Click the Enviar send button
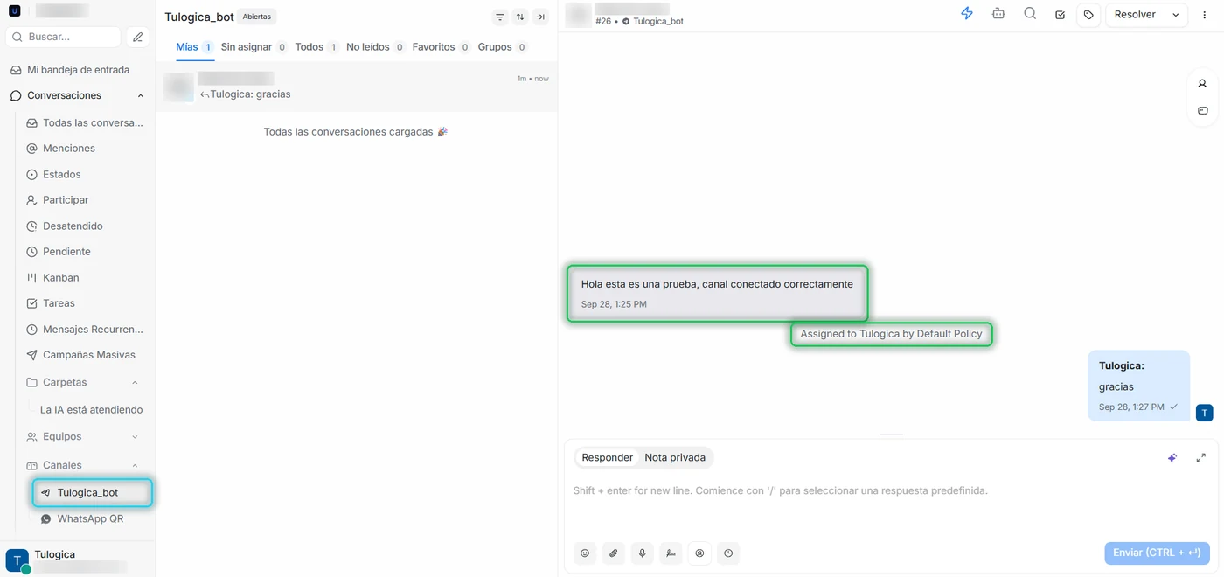The width and height of the screenshot is (1224, 577). [1157, 553]
